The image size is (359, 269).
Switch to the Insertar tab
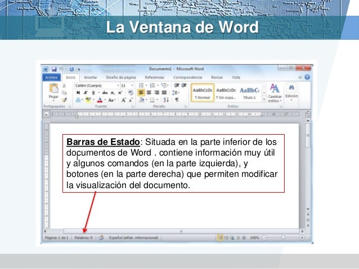click(91, 77)
